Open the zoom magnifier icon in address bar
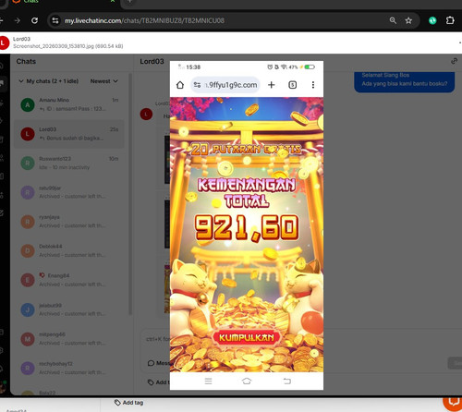Screen dimensions: 462x412 (393, 20)
